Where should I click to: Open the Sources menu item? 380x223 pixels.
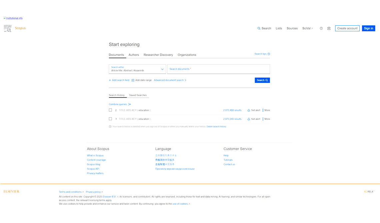point(292,28)
